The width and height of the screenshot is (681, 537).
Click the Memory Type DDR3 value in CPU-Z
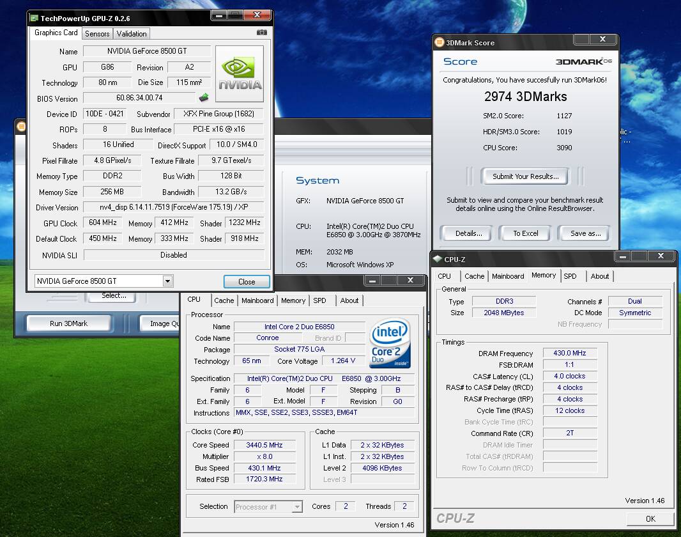(504, 301)
